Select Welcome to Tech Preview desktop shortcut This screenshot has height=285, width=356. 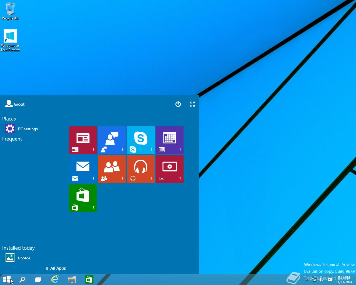pos(10,41)
